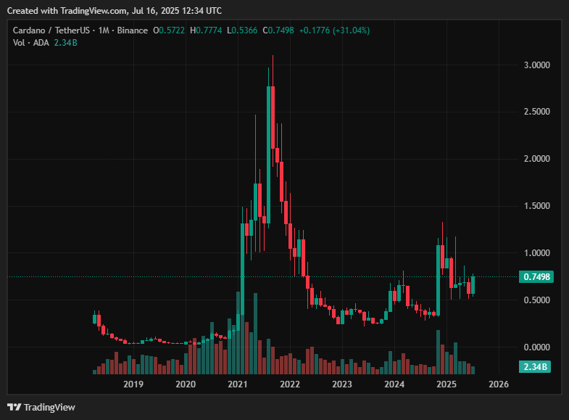
Task: Click the 2.5000 price axis label
Action: click(536, 112)
